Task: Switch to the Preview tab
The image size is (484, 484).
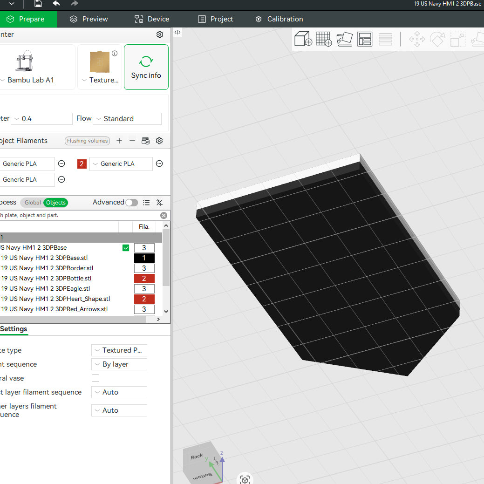Action: coord(89,19)
